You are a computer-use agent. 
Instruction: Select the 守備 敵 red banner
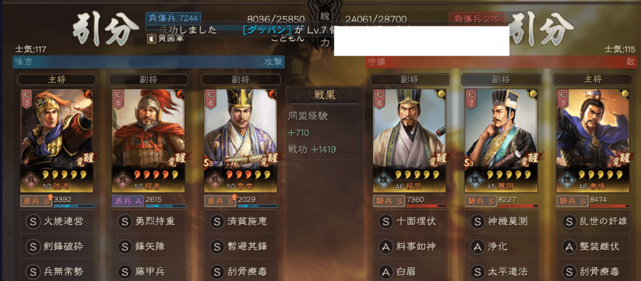(501, 62)
